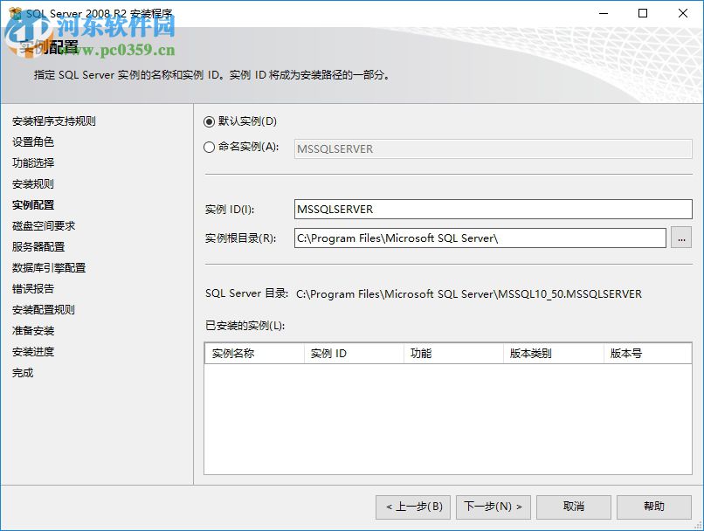Open help using the 帮助 button

[653, 507]
